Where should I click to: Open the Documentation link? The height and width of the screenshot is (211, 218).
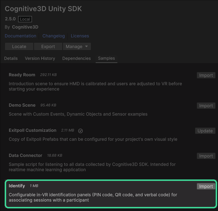click(20, 36)
